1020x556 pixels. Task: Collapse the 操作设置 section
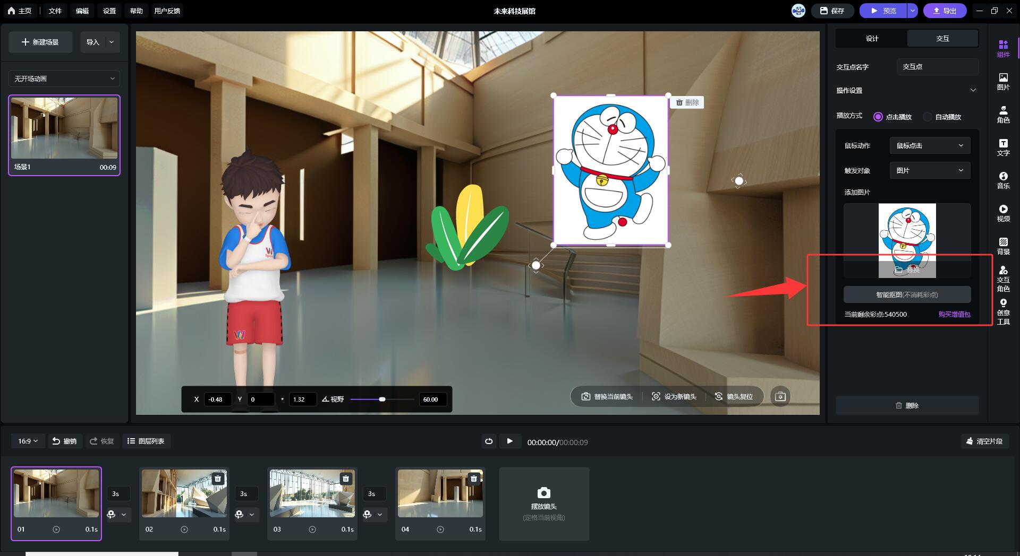click(973, 90)
